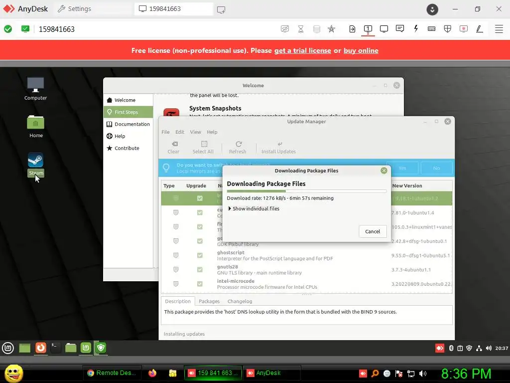
Task: Open the AnyDesk session dropdown arrow button
Action: point(432,9)
